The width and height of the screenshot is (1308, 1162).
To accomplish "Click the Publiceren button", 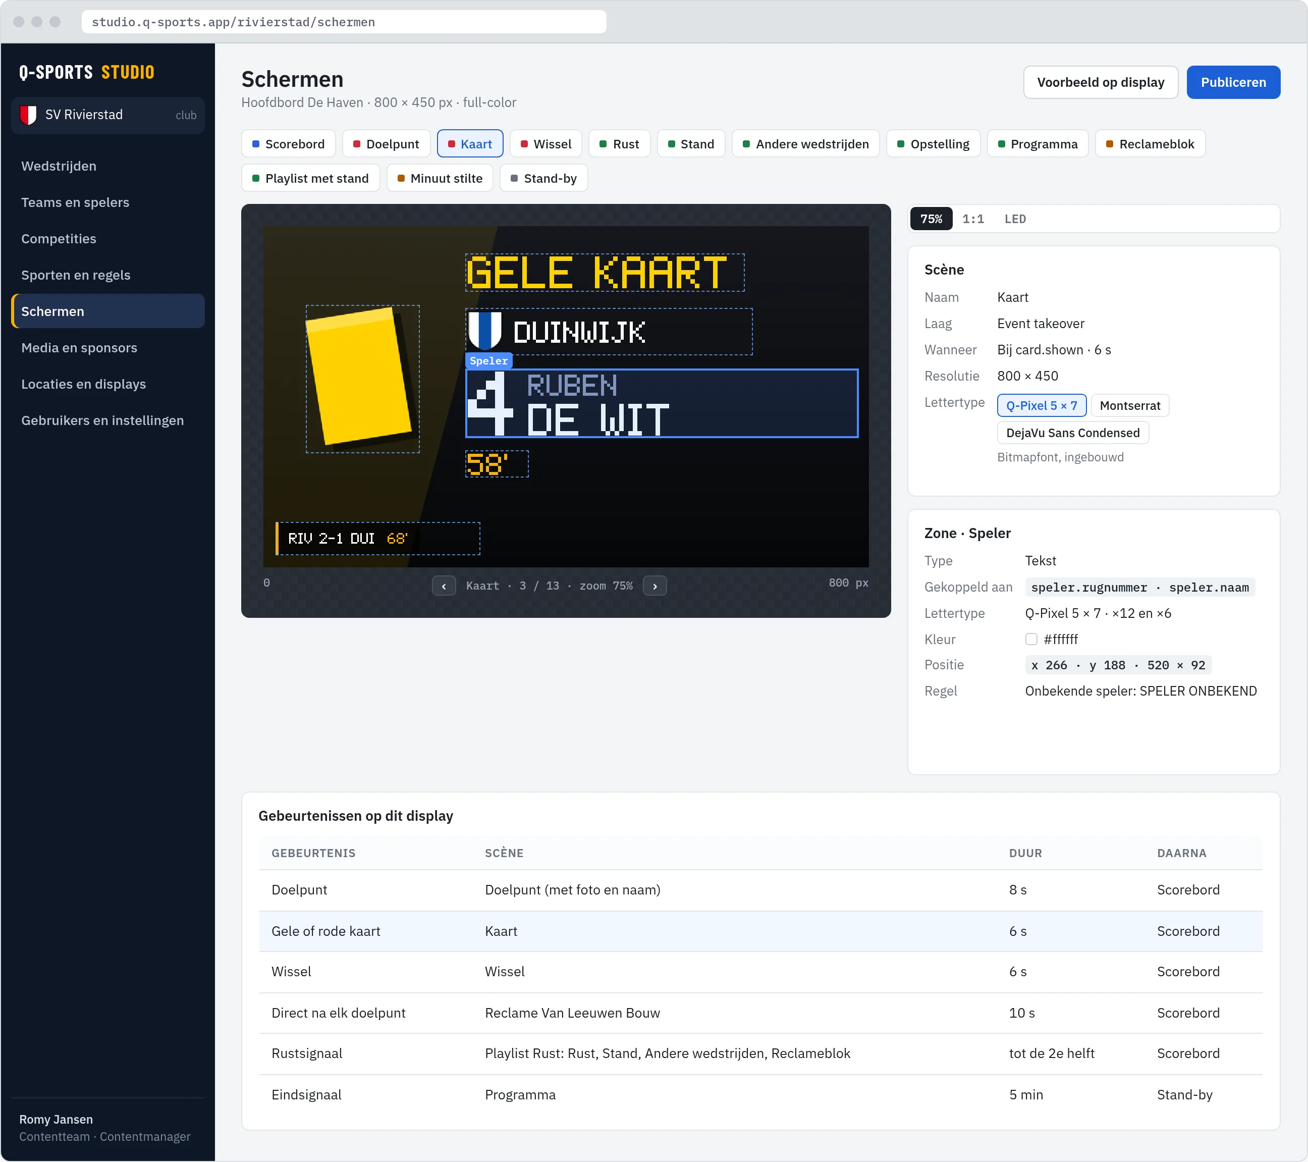I will pyautogui.click(x=1233, y=83).
